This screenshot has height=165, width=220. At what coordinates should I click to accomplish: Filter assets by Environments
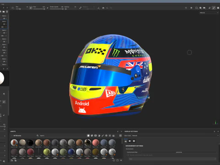[x=114, y=136]
